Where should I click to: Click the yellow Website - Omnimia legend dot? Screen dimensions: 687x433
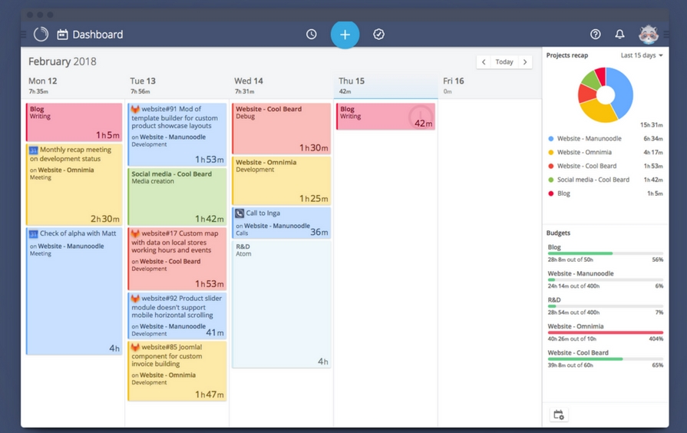pyautogui.click(x=550, y=153)
